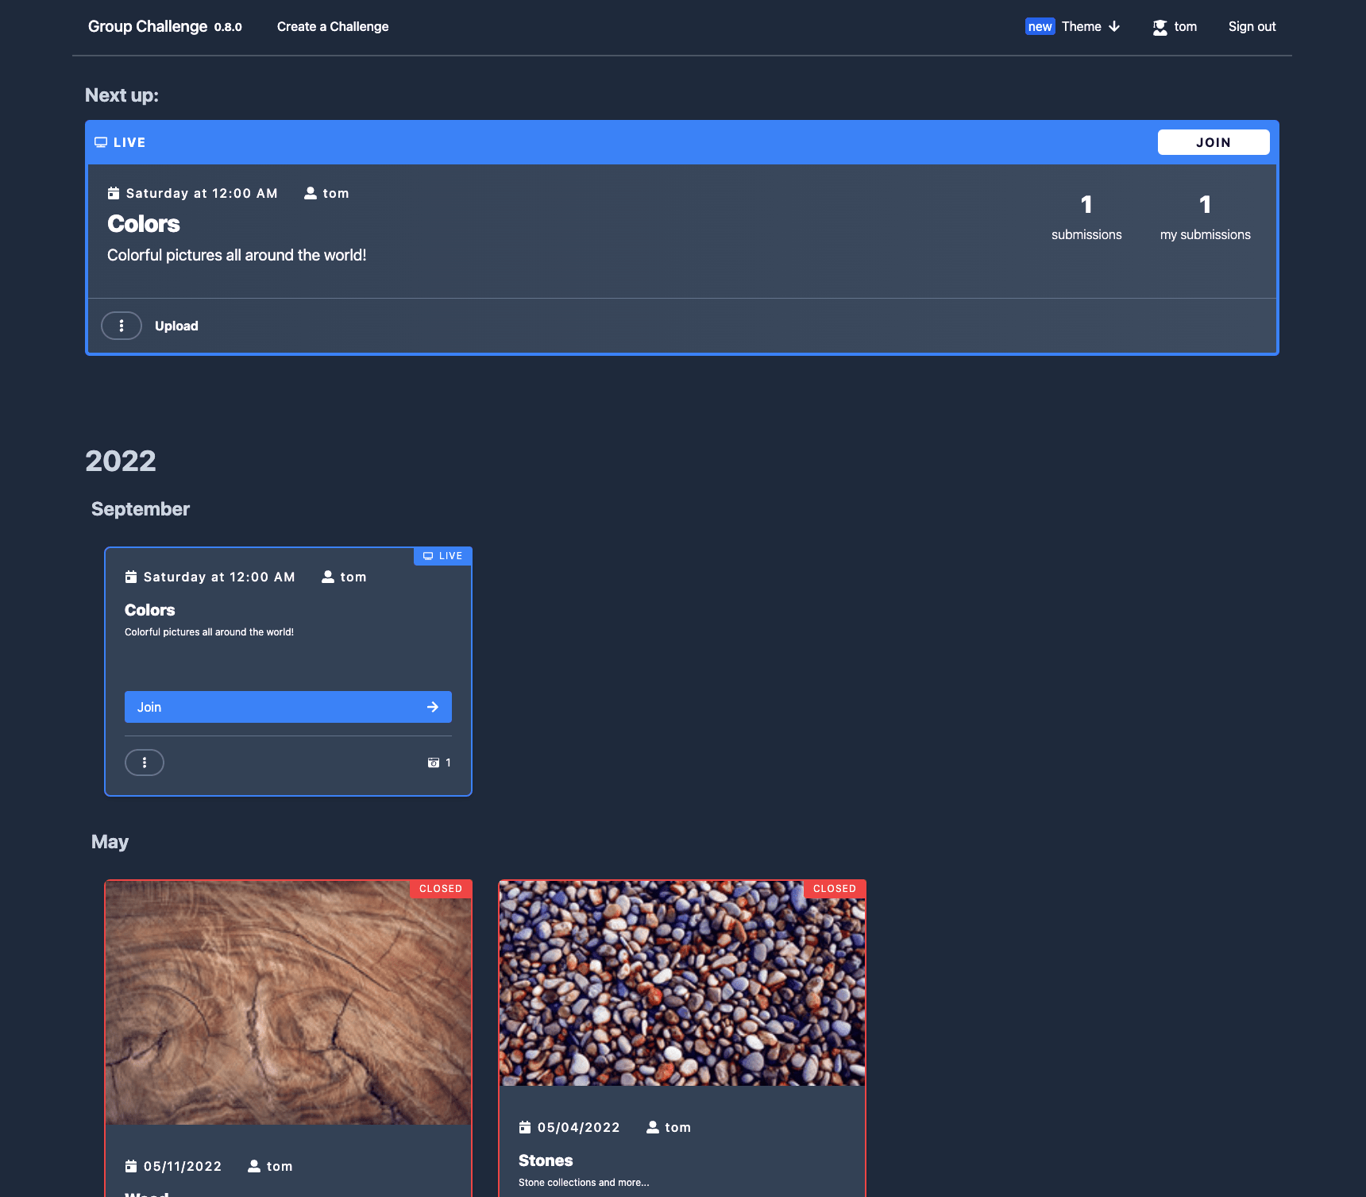Open the Group Challenge home link
The width and height of the screenshot is (1366, 1197).
point(148,26)
